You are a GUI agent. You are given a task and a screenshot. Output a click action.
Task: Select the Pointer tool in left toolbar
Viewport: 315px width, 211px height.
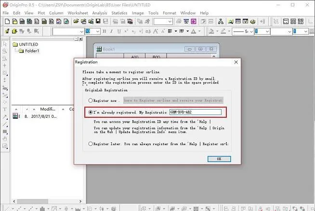click(x=5, y=44)
